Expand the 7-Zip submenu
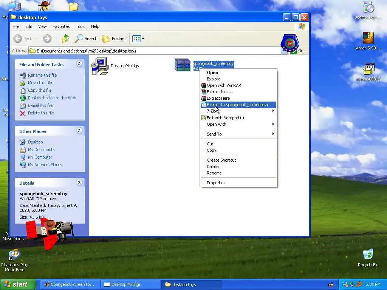This screenshot has width=387, height=290. [x=238, y=111]
